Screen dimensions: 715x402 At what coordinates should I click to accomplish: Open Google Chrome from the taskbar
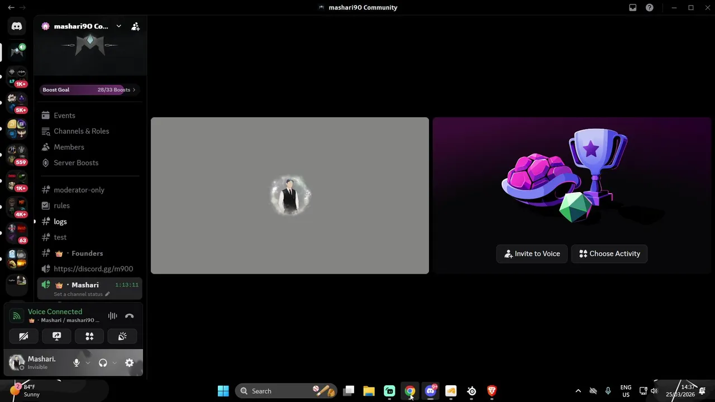(x=410, y=391)
